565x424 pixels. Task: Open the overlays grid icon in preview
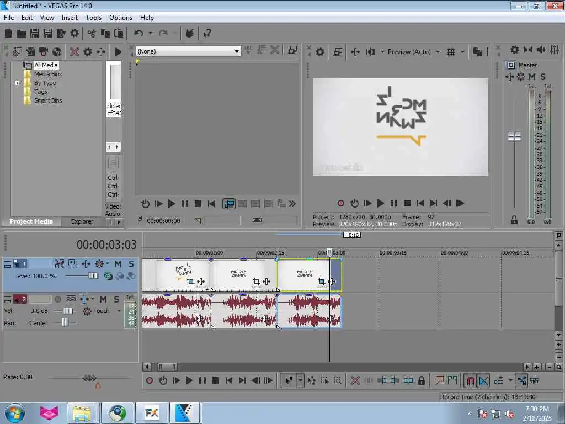[x=450, y=52]
